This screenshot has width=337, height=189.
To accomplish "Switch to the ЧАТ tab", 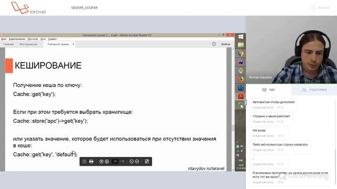I will pos(269,90).
